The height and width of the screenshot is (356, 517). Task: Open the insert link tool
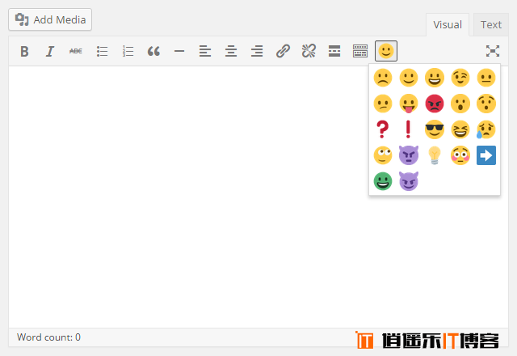click(283, 51)
